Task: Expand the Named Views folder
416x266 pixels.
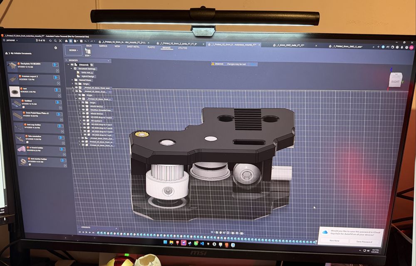Action: click(x=72, y=80)
